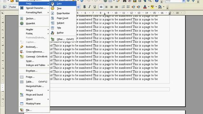The height and width of the screenshot is (114, 203).
Task: Toggle Underline formatting
Action: (95, 7)
